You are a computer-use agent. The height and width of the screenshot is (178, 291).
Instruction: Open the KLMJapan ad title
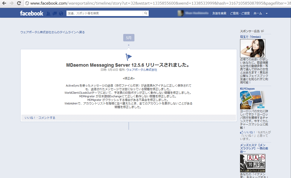point(247,89)
